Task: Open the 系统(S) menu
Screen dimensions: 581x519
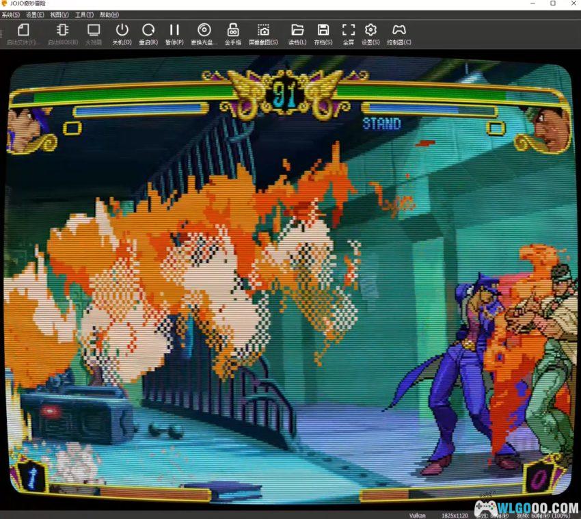Action: [11, 15]
